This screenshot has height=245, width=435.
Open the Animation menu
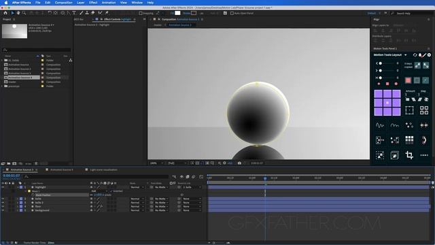click(109, 3)
